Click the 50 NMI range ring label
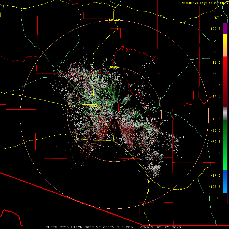 tap(114, 67)
